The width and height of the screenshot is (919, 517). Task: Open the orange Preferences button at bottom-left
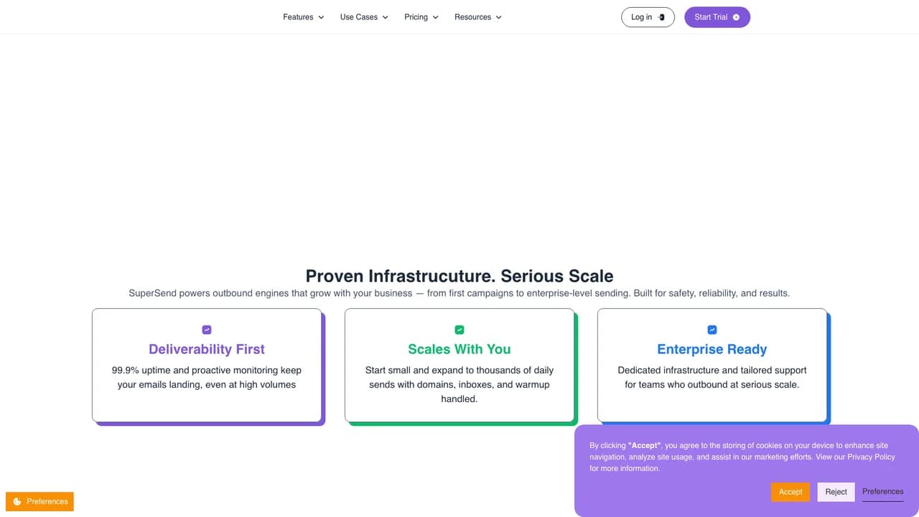point(40,501)
